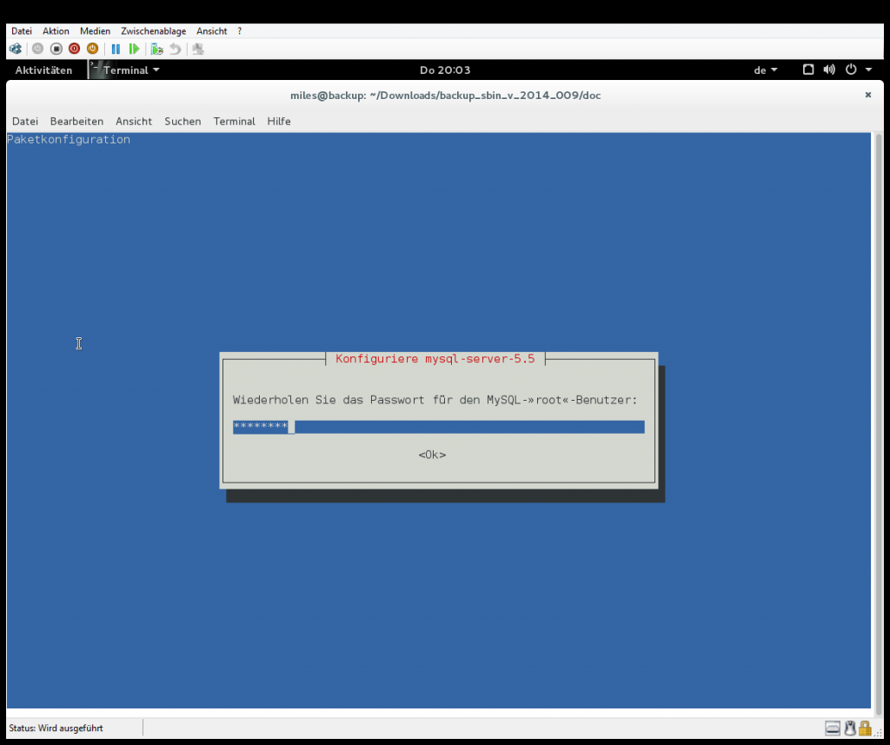Click the window resize grip in status bar
The image size is (890, 745).
pos(879,733)
